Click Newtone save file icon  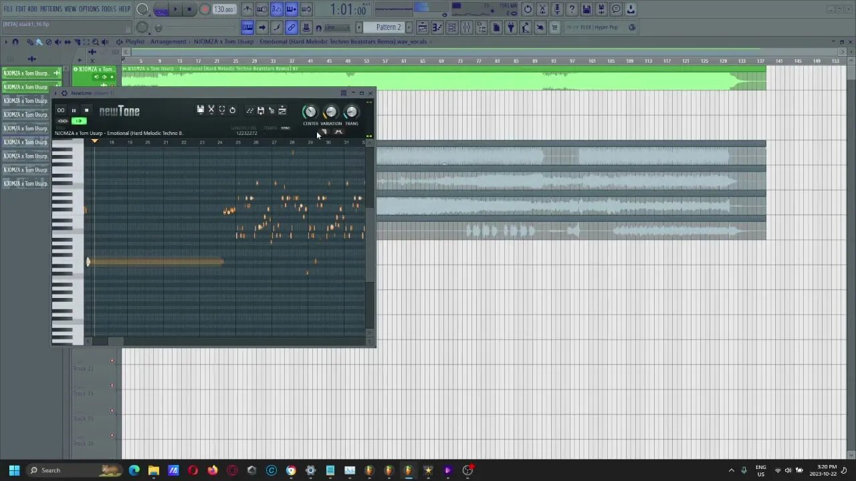point(200,110)
